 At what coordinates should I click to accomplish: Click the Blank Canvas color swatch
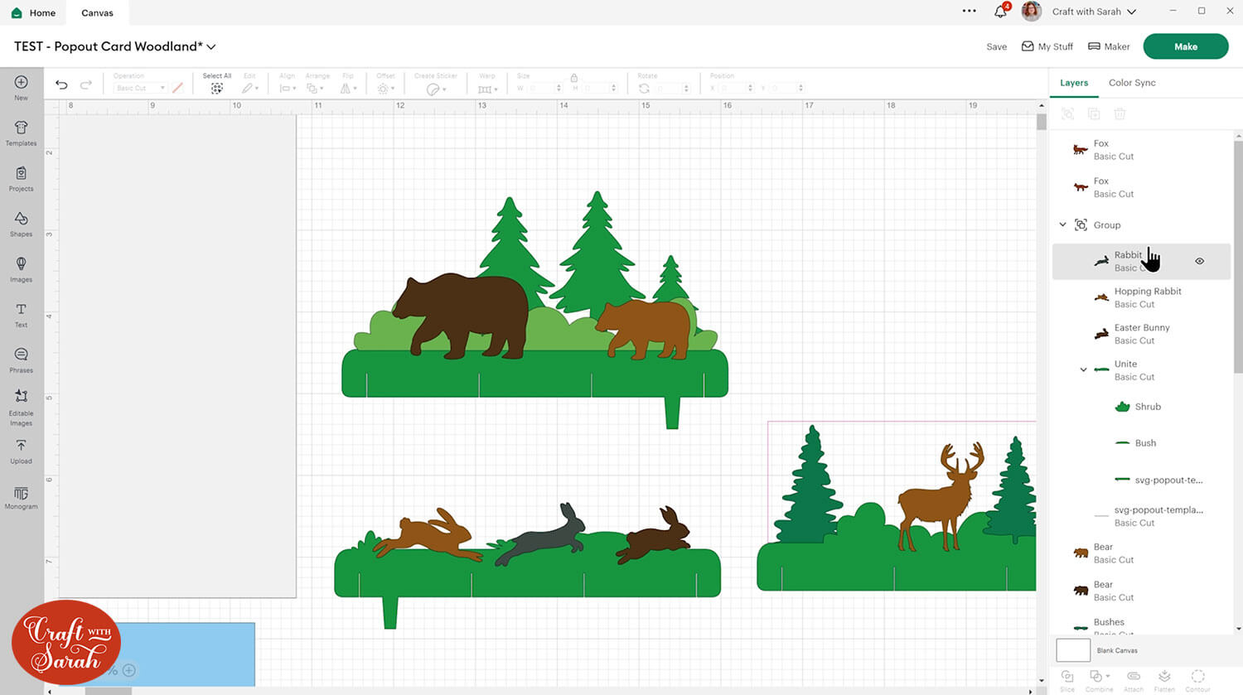pyautogui.click(x=1073, y=650)
